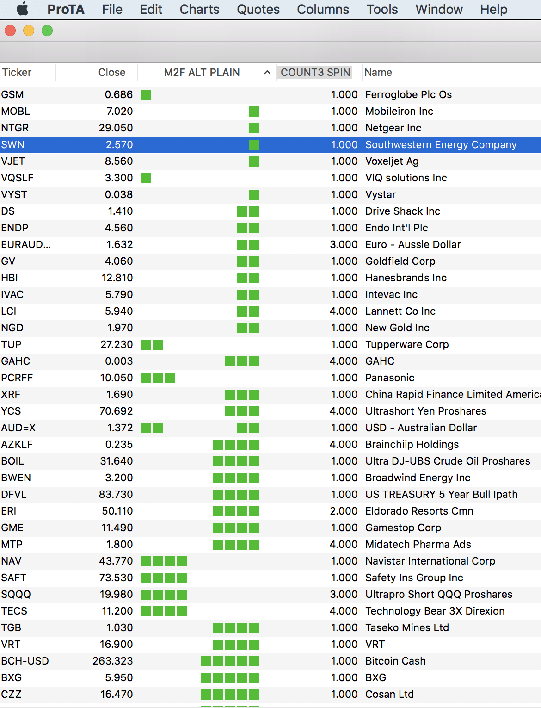The image size is (541, 708).
Task: Select Brainchiip Holdings name
Action: (x=412, y=445)
